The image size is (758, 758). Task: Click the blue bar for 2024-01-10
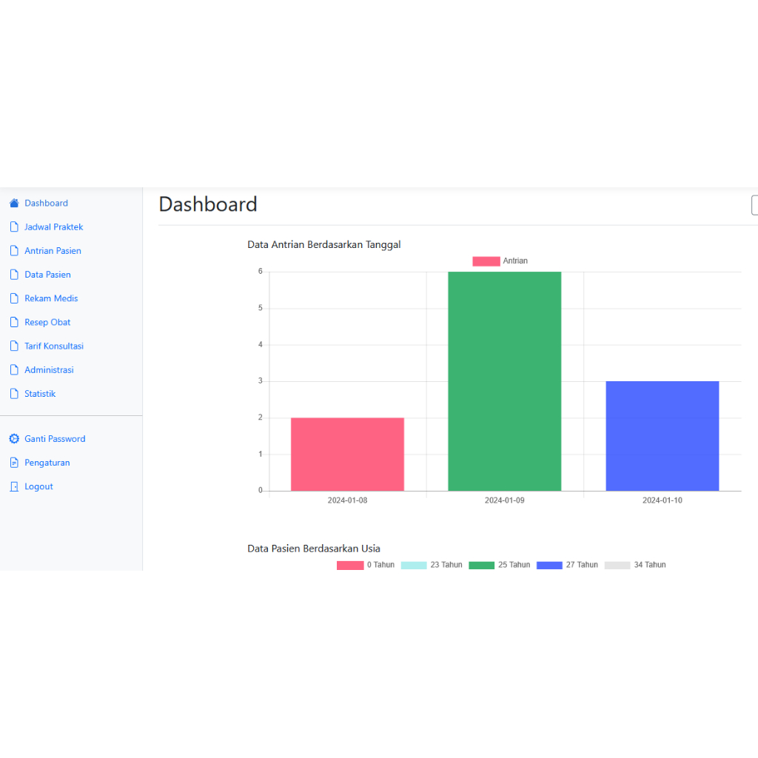tap(663, 436)
